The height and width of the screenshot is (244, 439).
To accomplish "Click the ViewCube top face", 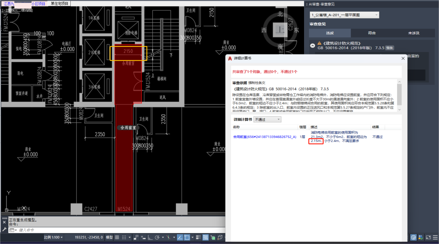I will coord(280,29).
